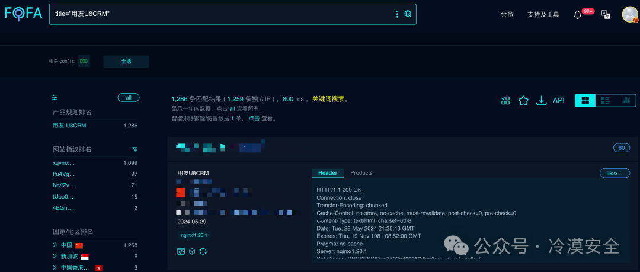
Task: Click the China flag icon
Action: tap(79, 245)
